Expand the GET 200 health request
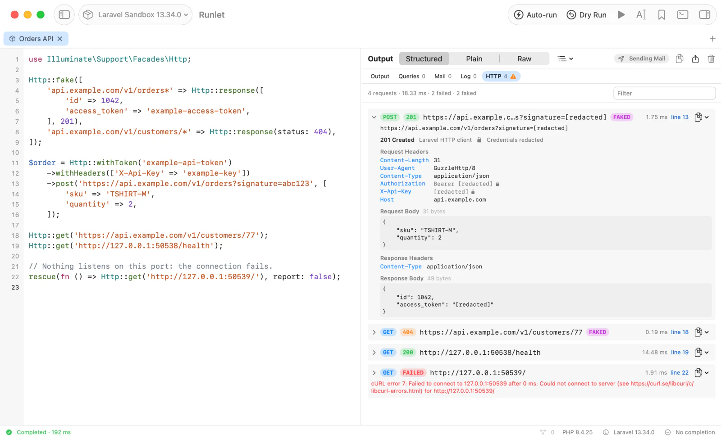The image size is (721, 439). [374, 353]
